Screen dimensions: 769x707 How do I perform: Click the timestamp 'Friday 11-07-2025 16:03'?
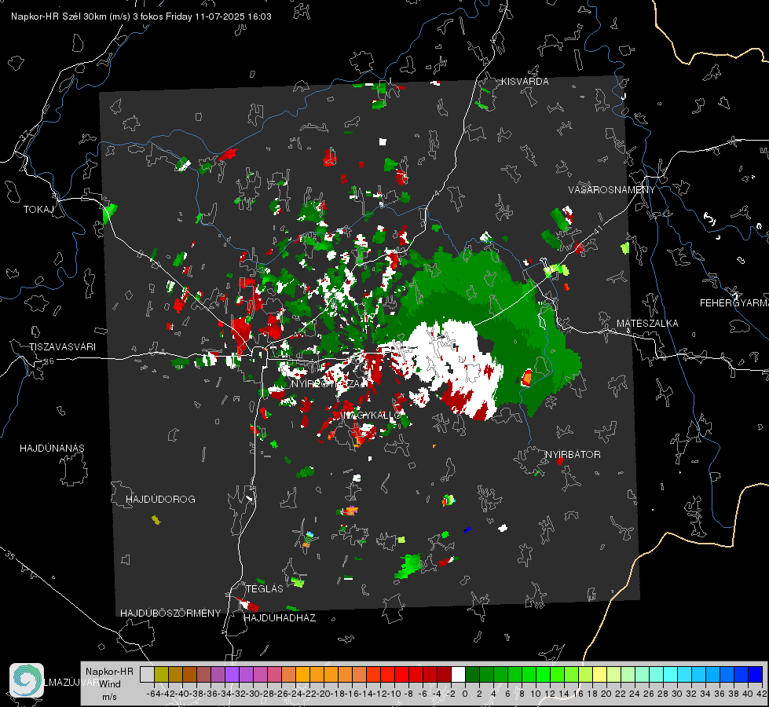click(x=218, y=16)
